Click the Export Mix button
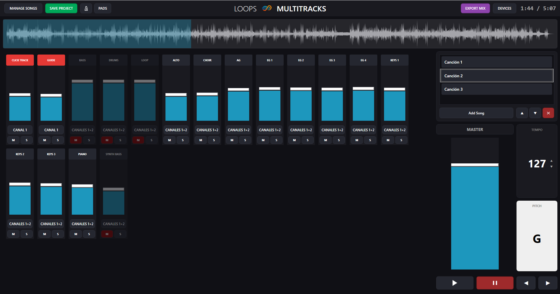Image resolution: width=560 pixels, height=294 pixels. point(475,8)
